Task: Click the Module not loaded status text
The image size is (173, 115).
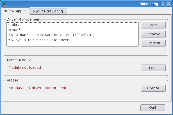Action: click(25, 68)
